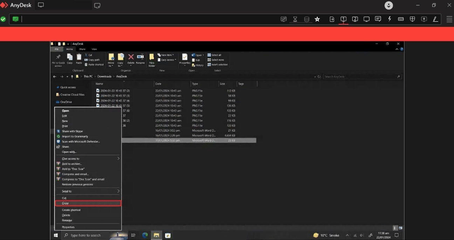
Task: Click Select all in ribbon
Action: 214,55
